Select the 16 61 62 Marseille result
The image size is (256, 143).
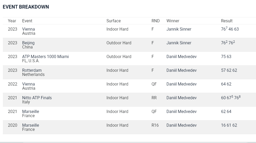tap(229, 125)
